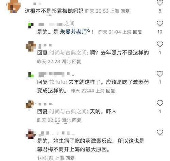Reply to the 22:23 湖北 comment
Viewport: 170px width, 161px height.
coord(76,62)
